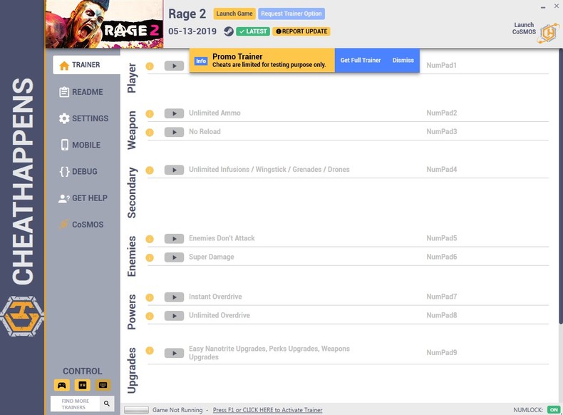Switch the NUMLOCK ON indicator
Viewport: 563px width, 415px height.
(554, 409)
